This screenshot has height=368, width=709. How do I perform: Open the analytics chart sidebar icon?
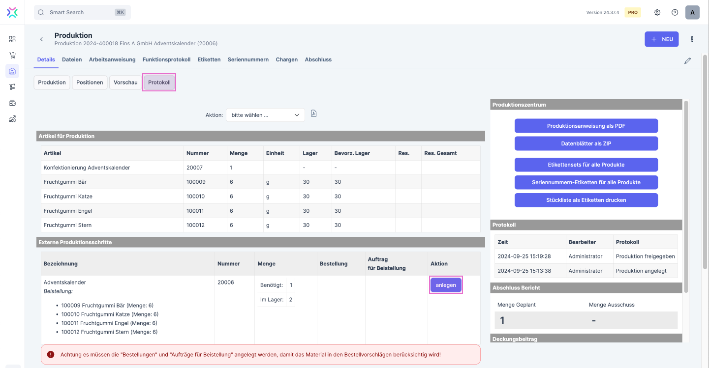12,118
